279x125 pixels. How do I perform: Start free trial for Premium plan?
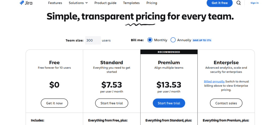(x=169, y=103)
